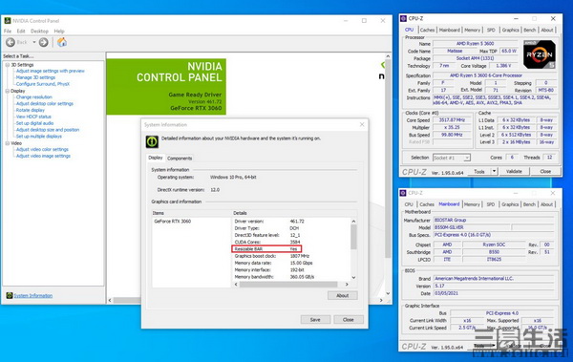Click NVIDIA Control Panel title bar icon
The width and height of the screenshot is (573, 362).
[8, 21]
